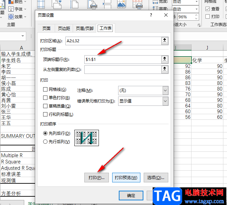
Task: Check gridlines Print (打印) checkbox in the ribbon
Action: (207, 17)
